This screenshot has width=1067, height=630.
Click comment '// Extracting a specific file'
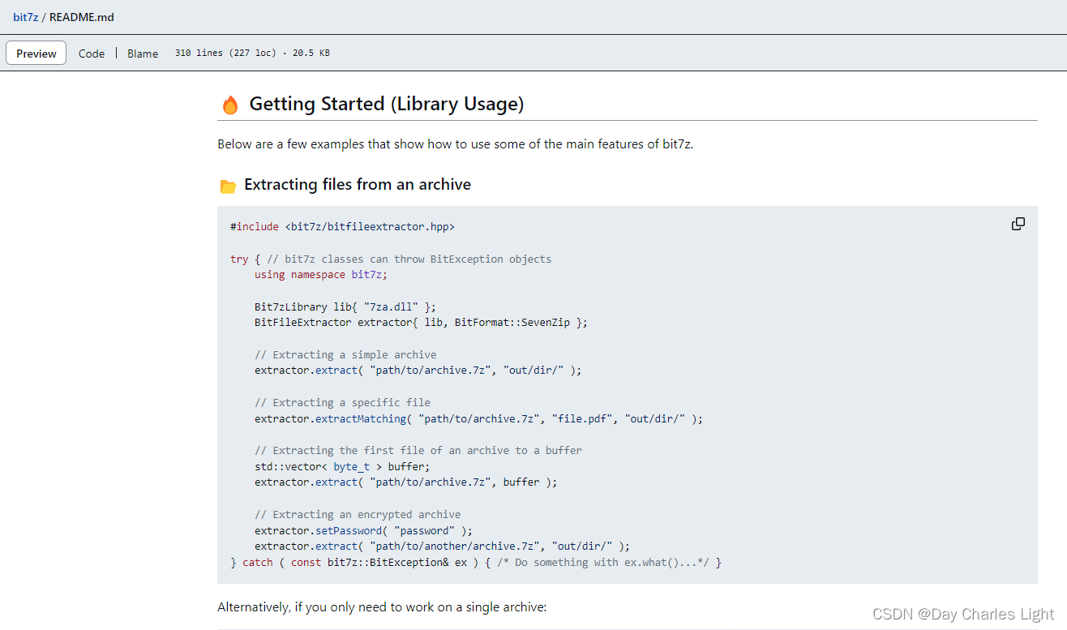point(342,403)
